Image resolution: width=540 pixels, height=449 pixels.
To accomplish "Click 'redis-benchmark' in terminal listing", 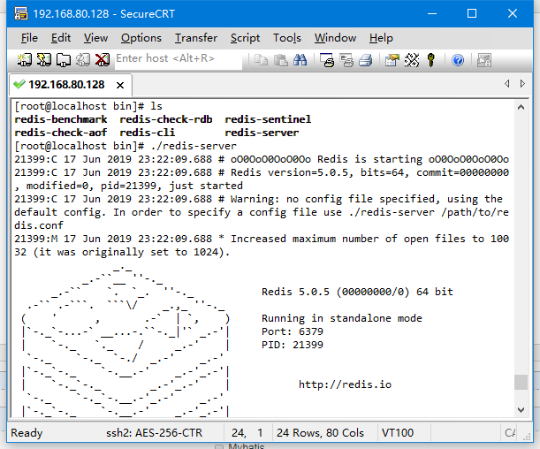I will (x=61, y=119).
